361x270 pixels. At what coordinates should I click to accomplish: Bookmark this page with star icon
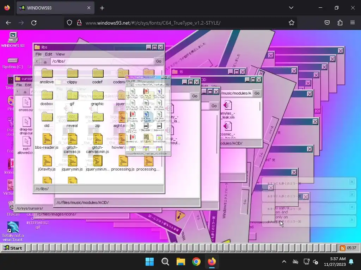(292, 23)
